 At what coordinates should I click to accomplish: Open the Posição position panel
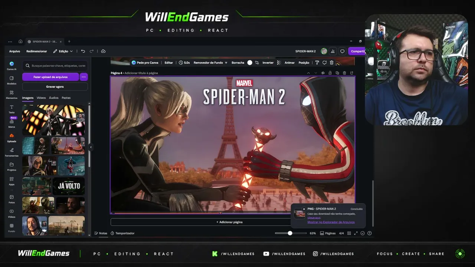point(304,63)
